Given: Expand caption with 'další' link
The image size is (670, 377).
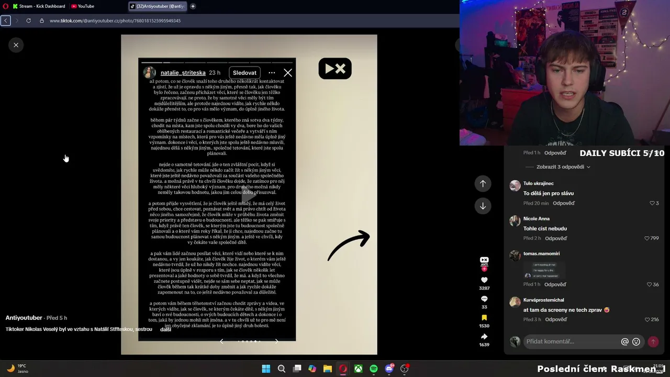Looking at the screenshot, I should (165, 329).
